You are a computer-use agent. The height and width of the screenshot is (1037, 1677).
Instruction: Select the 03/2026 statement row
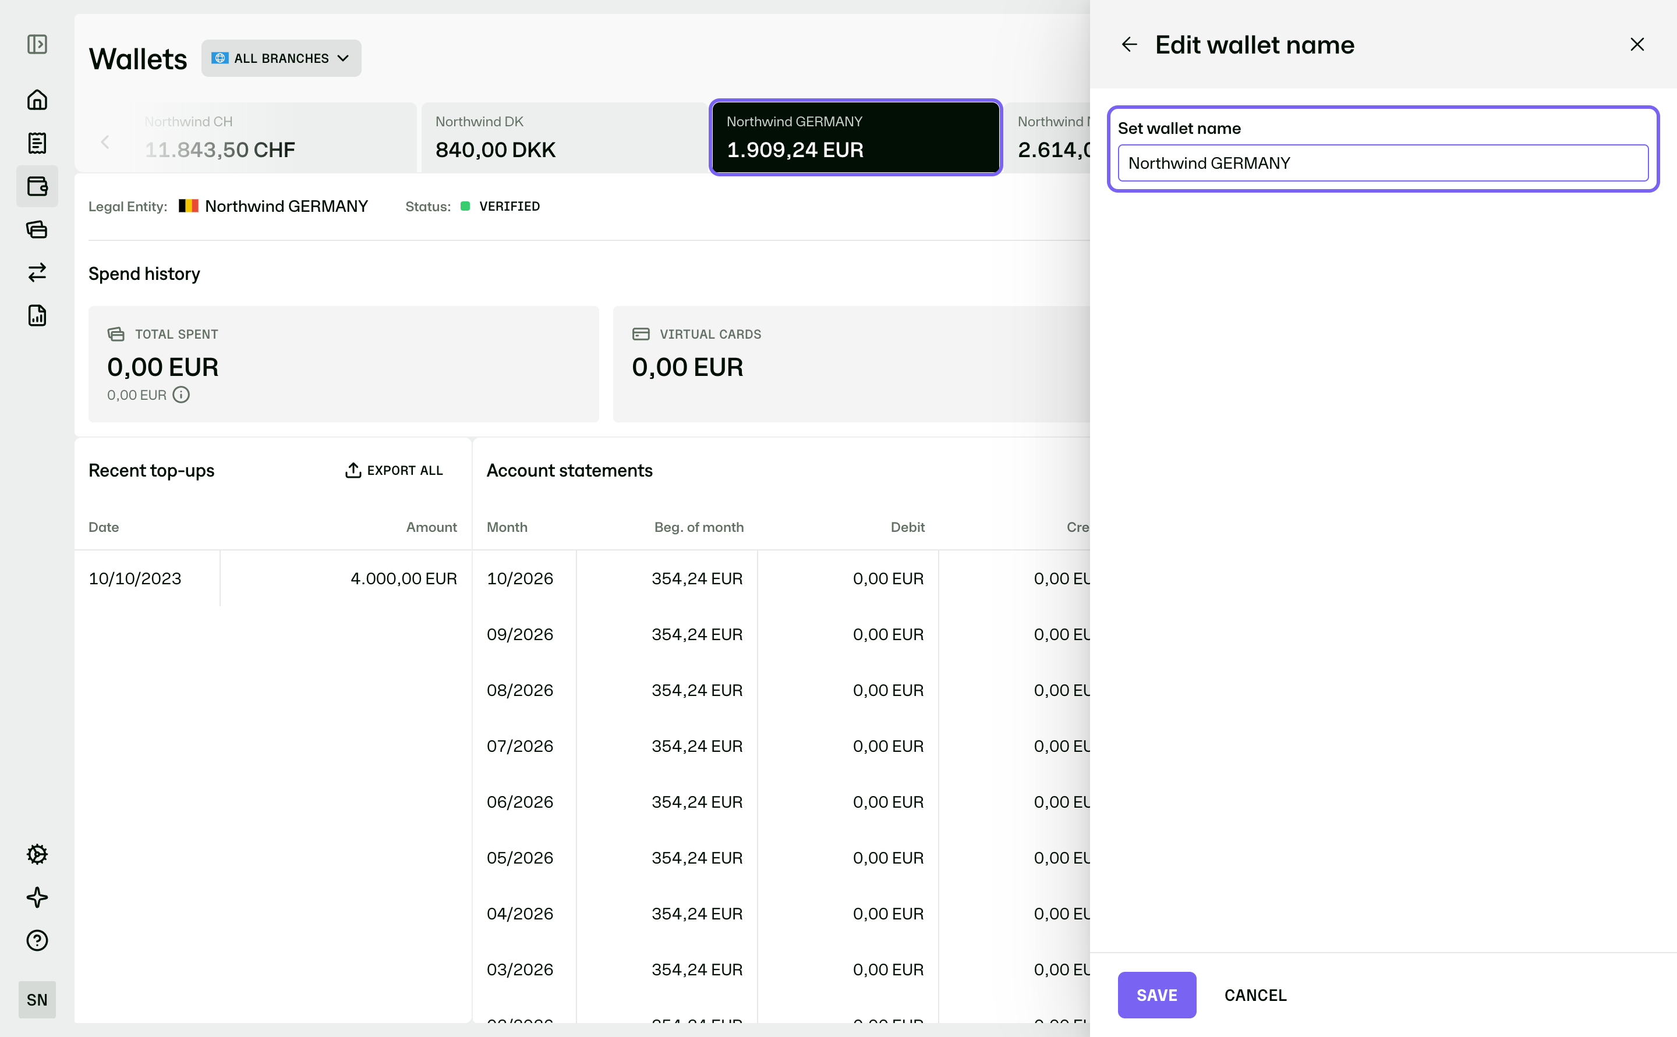[x=788, y=969]
